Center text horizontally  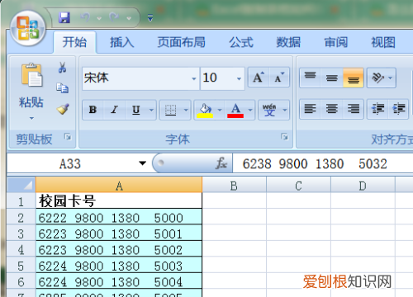332,109
